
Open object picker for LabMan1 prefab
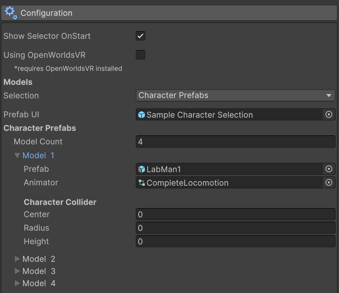[329, 169]
